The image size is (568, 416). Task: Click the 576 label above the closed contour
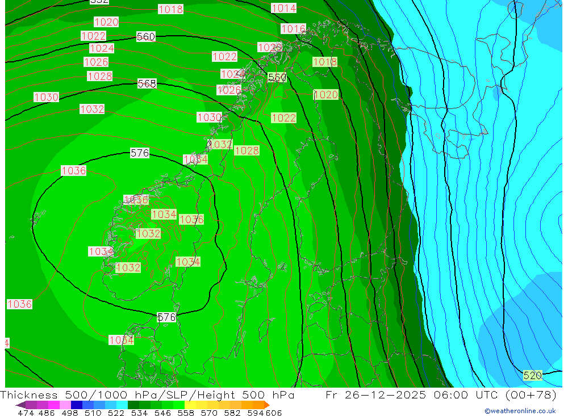tap(140, 153)
